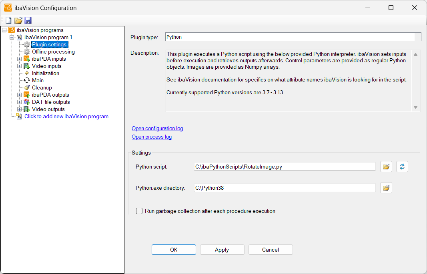The image size is (427, 274).
Task: Click the Cancel button
Action: [x=271, y=250]
